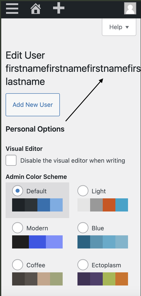Click the Disable the visual editor label
The width and height of the screenshot is (141, 296).
pyautogui.click(x=73, y=161)
